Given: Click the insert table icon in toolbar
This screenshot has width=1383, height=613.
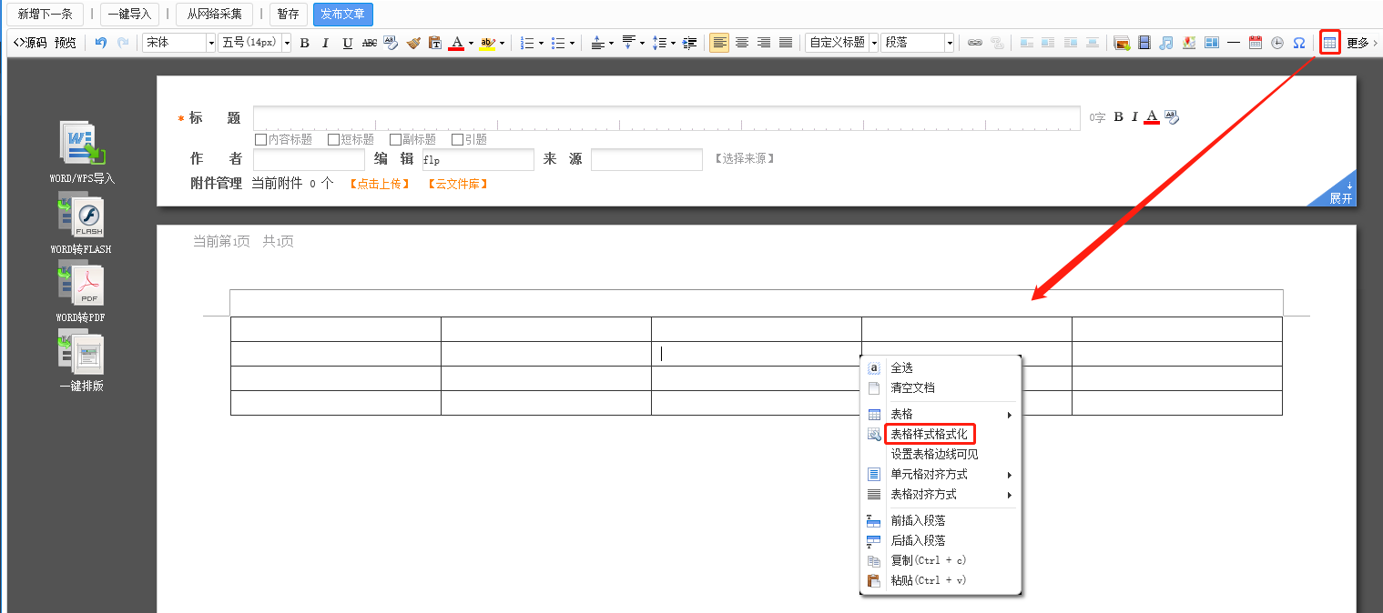Looking at the screenshot, I should click(x=1329, y=43).
